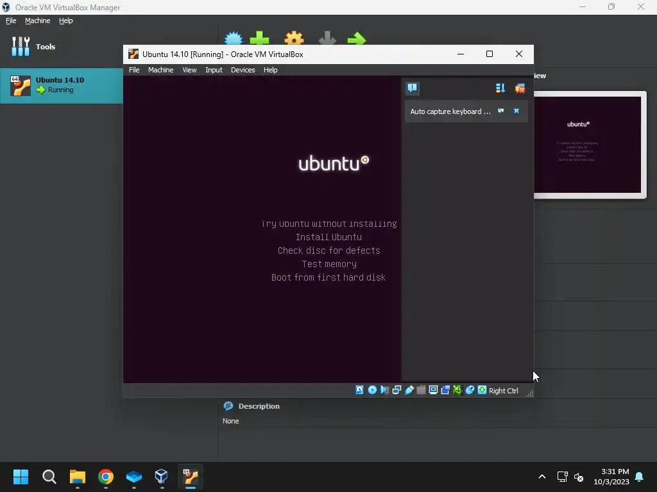Click the mouse integration icon in status bar
Screen dimensions: 657x492
[470, 390]
